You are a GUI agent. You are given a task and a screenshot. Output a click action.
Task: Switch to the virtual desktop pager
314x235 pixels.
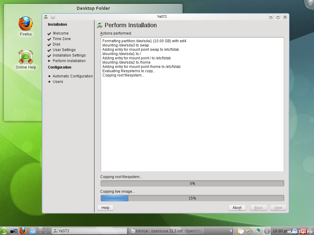click(43, 231)
